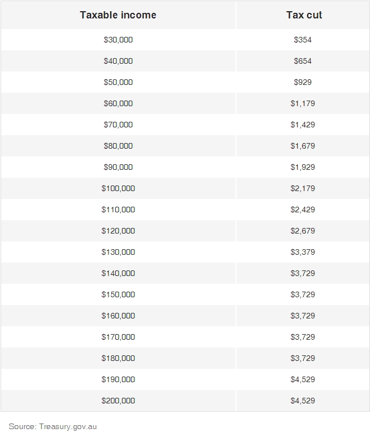Select the $190,000 income cell
372x433 pixels.
(118, 379)
